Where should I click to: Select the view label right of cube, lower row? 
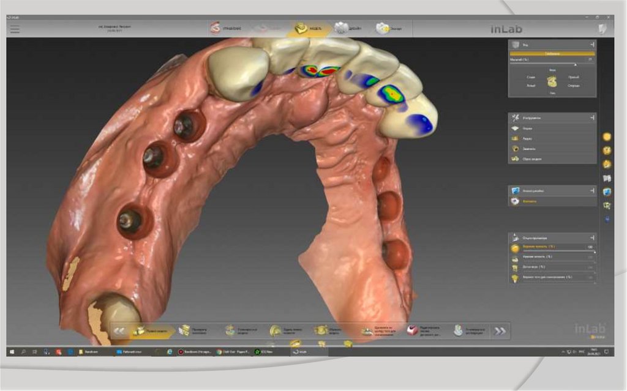573,86
